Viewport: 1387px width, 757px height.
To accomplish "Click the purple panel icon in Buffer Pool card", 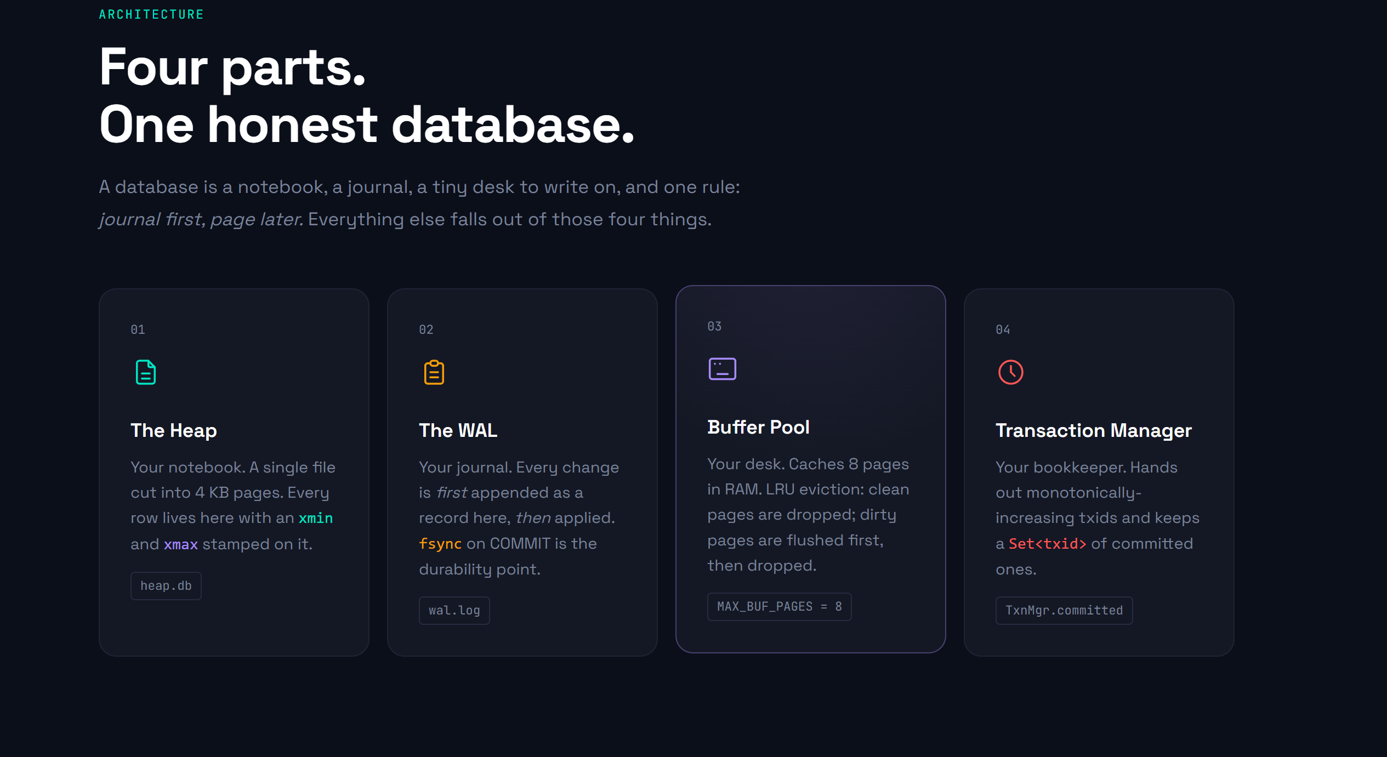I will 723,369.
